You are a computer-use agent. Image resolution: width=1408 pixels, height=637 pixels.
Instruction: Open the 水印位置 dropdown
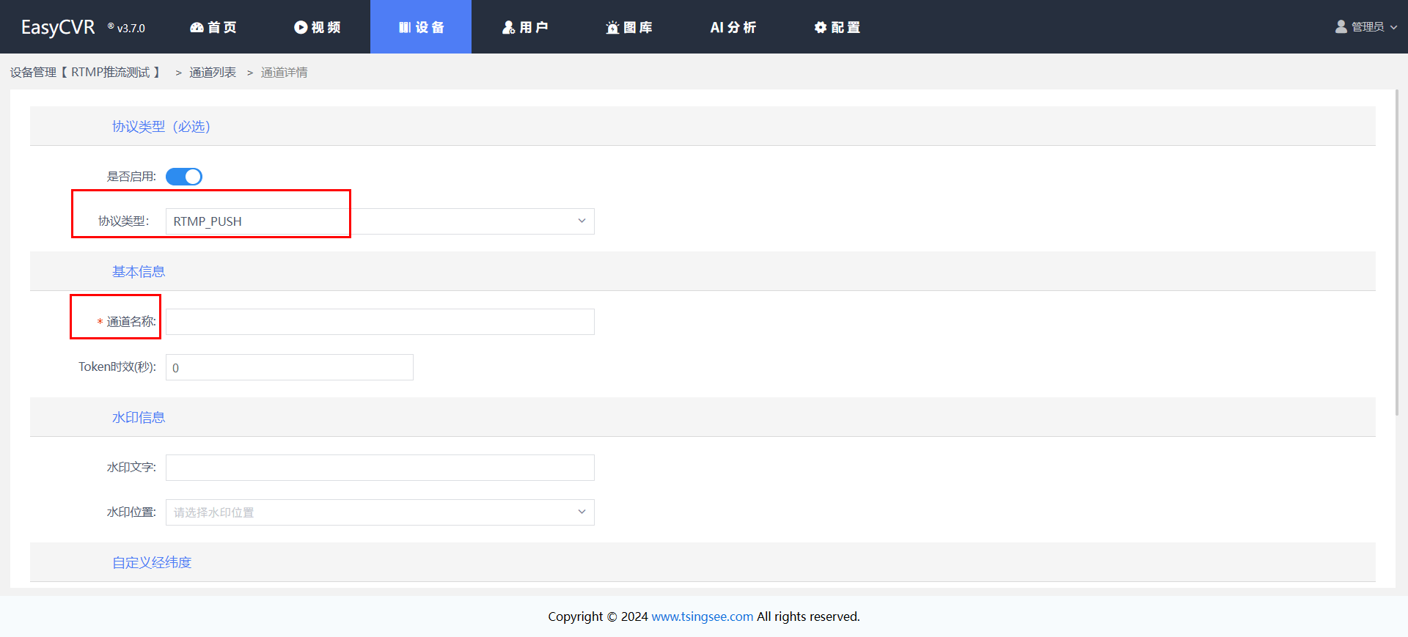380,512
